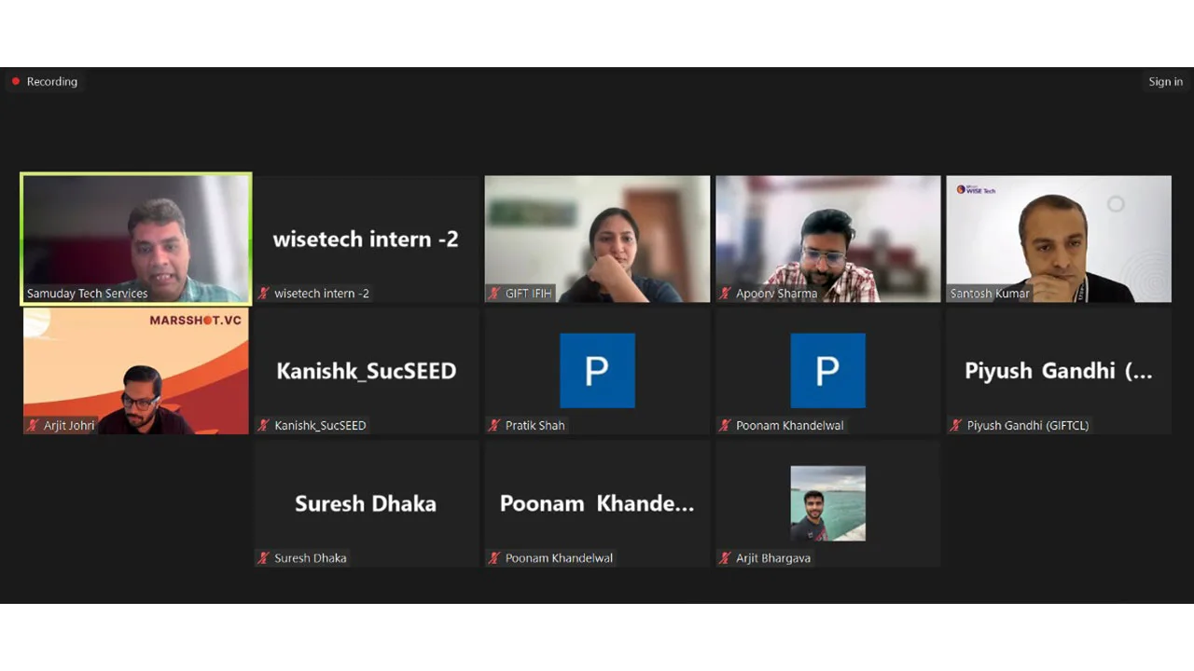The image size is (1194, 671).
Task: Click the WISE Tech logo in Santosh Kumar's tile
Action: click(x=976, y=189)
